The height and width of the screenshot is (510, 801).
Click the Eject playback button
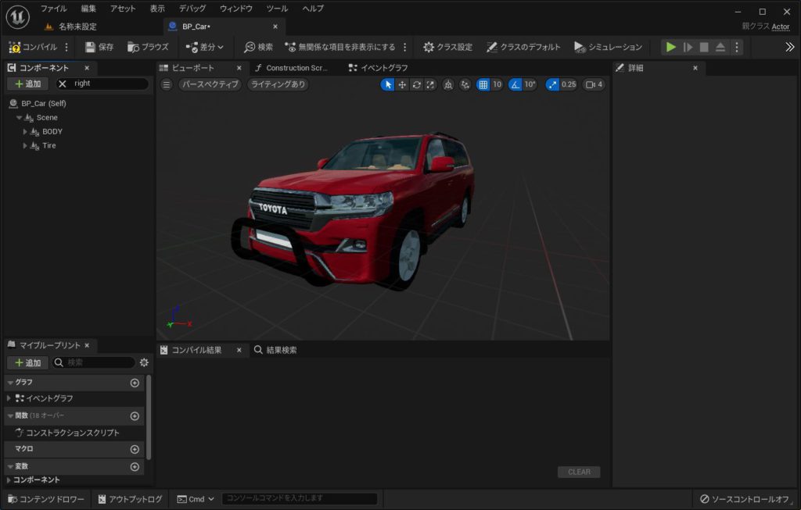[x=720, y=47]
